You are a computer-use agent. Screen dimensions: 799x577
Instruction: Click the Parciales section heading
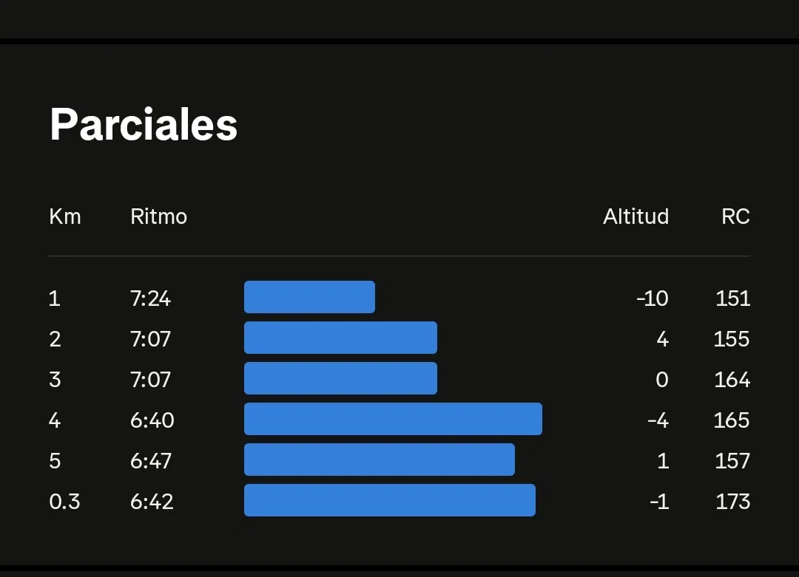[144, 124]
